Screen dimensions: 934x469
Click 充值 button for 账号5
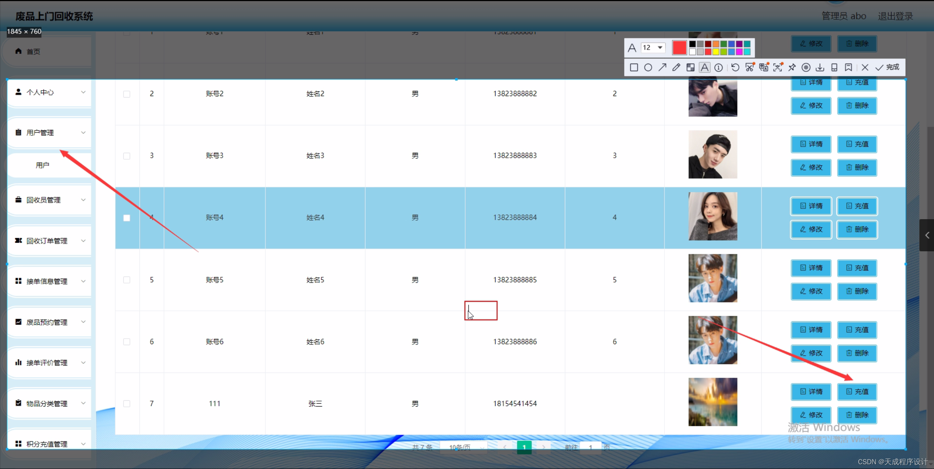857,268
